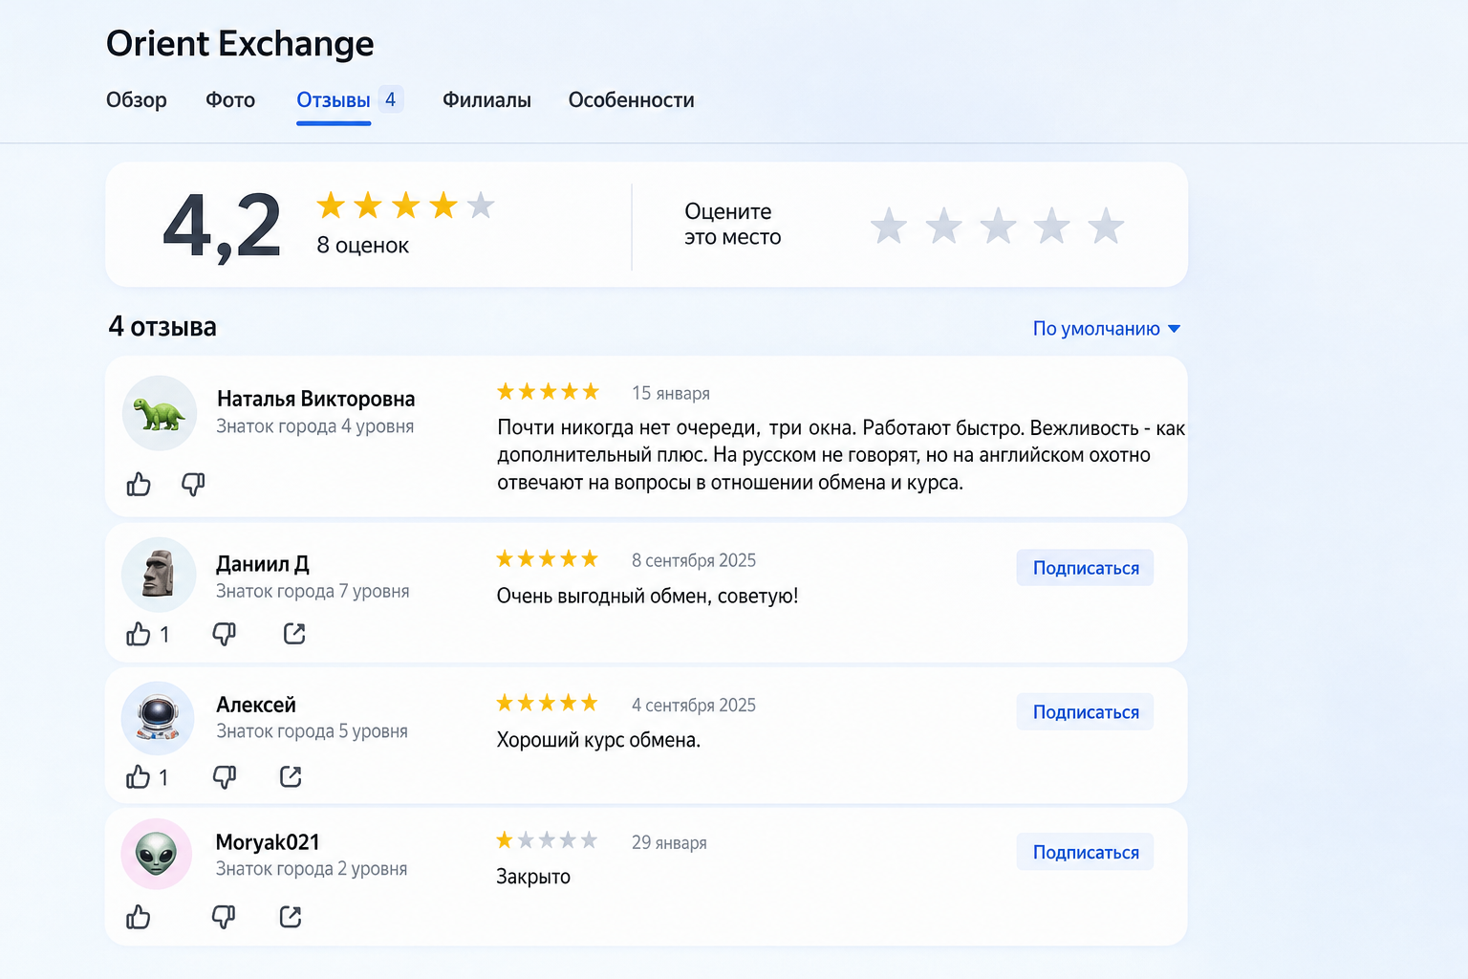Screen dimensions: 1468x979
Task: Dislike Moryak021's review
Action: pyautogui.click(x=224, y=918)
